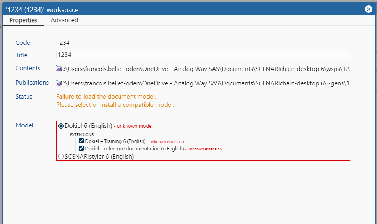Click 'Failure to load the document model.' status
Image resolution: width=377 pixels, height=224 pixels.
coord(106,97)
